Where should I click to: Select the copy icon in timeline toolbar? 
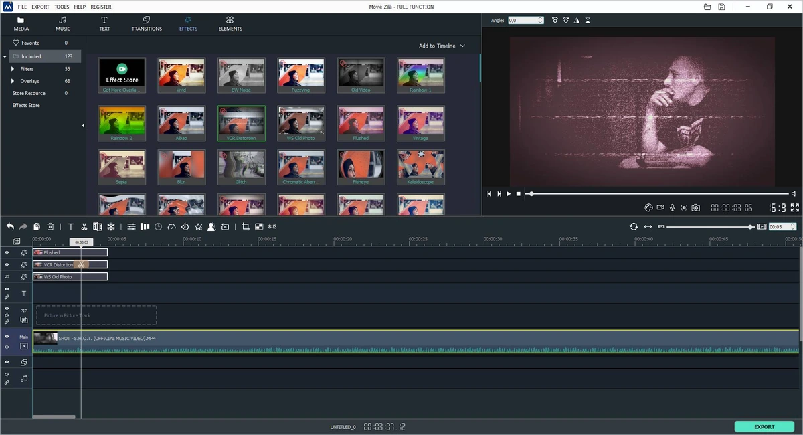tap(37, 227)
